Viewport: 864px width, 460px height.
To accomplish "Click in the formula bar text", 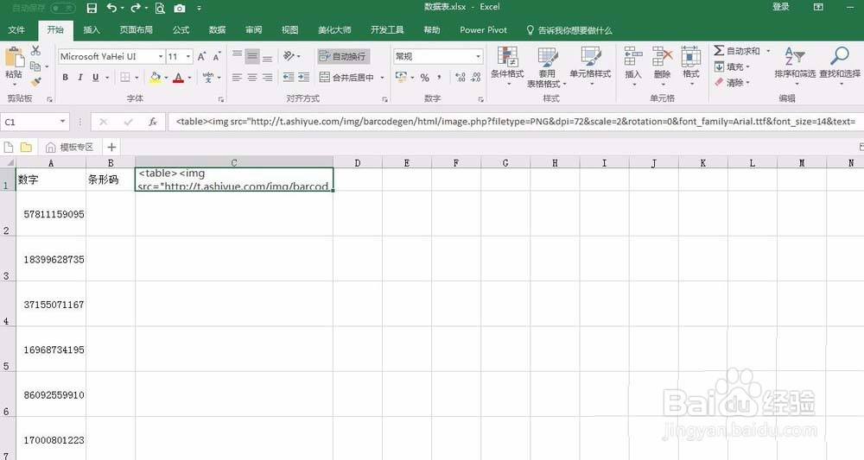I will coord(516,122).
